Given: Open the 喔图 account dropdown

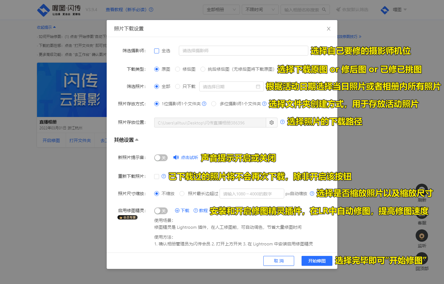Looking at the screenshot, I should pos(400,10).
